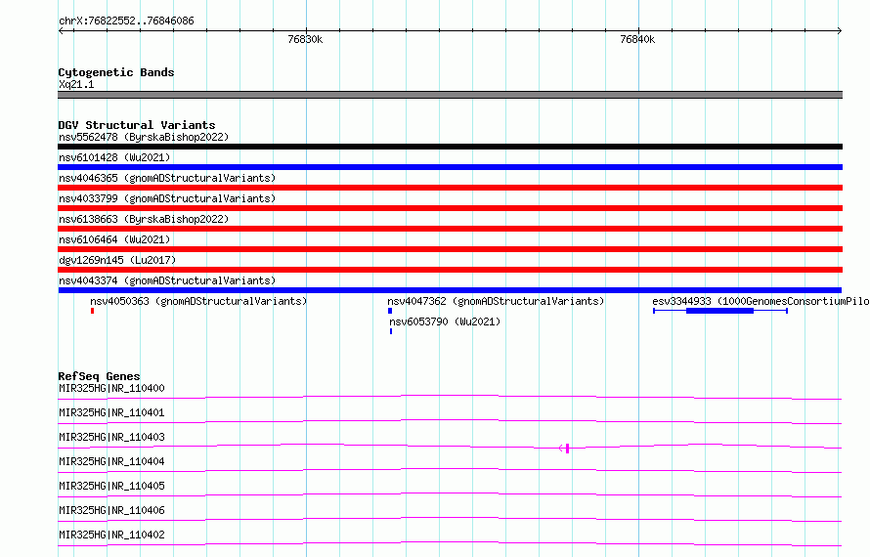Click the MIR325HG|NR_110406 transcript label
Image resolution: width=870 pixels, height=557 pixels.
tap(111, 510)
